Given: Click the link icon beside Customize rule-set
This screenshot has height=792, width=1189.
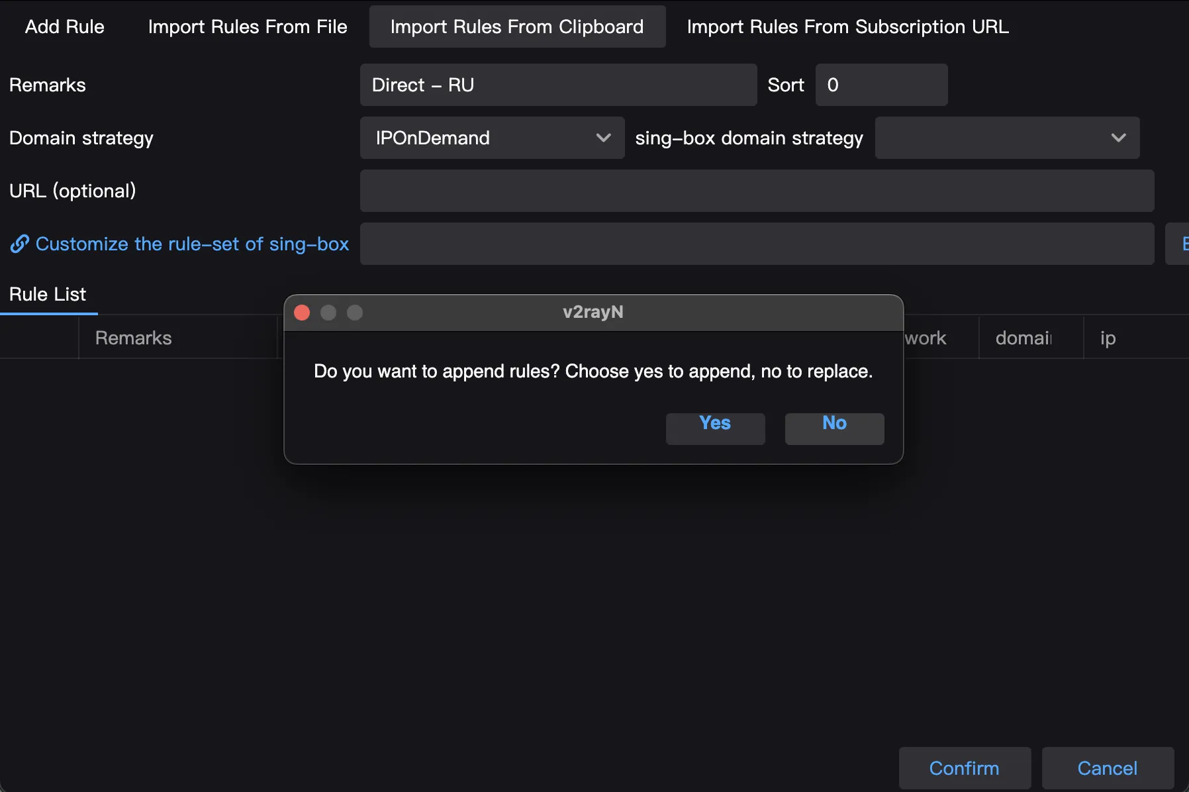Looking at the screenshot, I should click(x=19, y=244).
